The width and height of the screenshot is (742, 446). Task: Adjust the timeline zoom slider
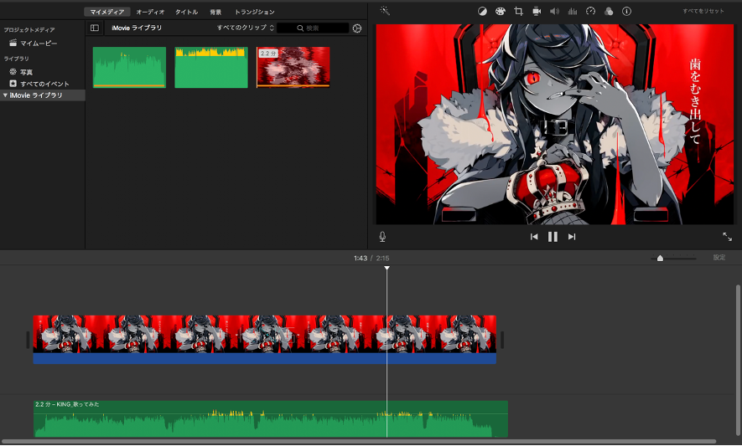[660, 258]
